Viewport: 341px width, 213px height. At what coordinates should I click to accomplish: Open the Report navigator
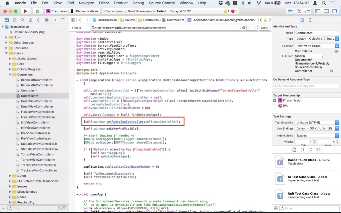[63, 20]
